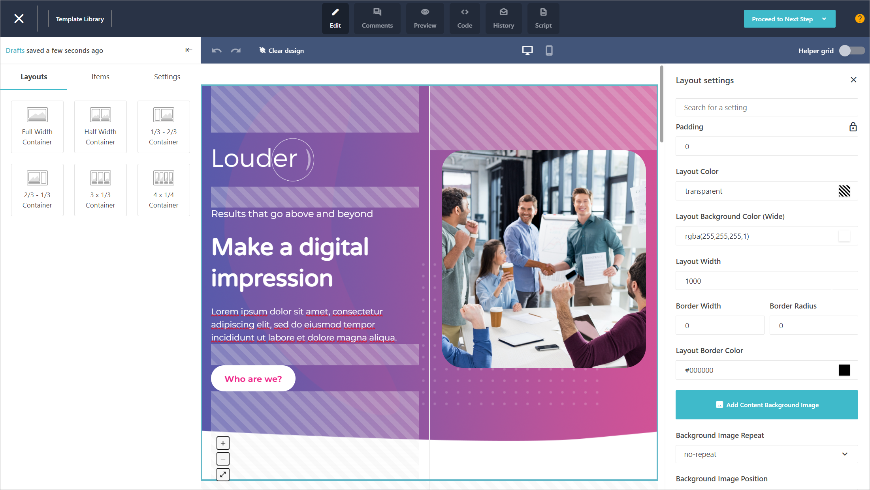Viewport: 870px width, 490px height.
Task: Select the Layouts tab
Action: tap(35, 77)
